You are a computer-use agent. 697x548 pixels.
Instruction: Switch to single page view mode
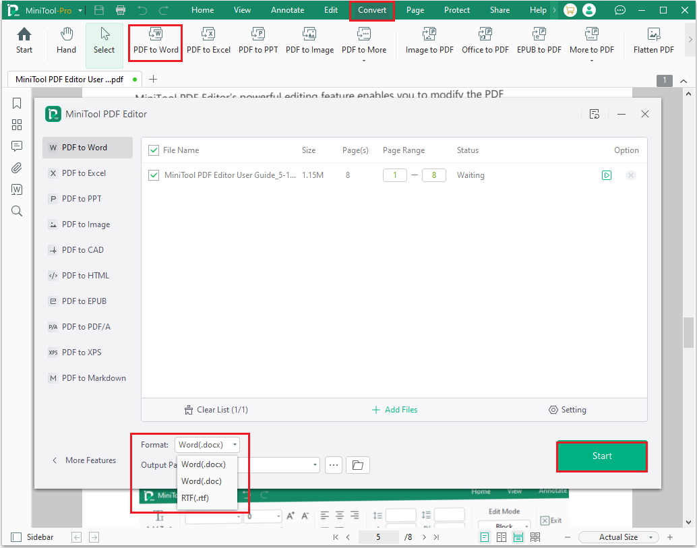pyautogui.click(x=485, y=537)
